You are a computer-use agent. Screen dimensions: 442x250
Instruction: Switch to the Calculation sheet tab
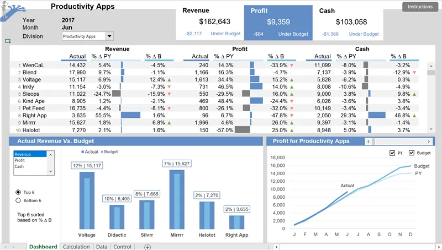tap(76, 247)
